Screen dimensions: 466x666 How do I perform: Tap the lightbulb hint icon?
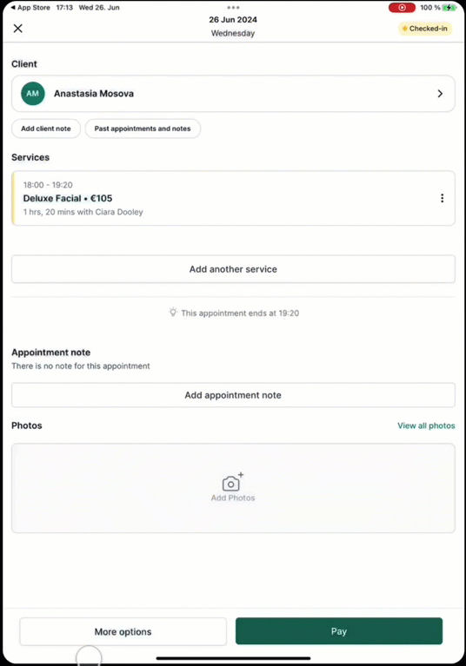(173, 313)
